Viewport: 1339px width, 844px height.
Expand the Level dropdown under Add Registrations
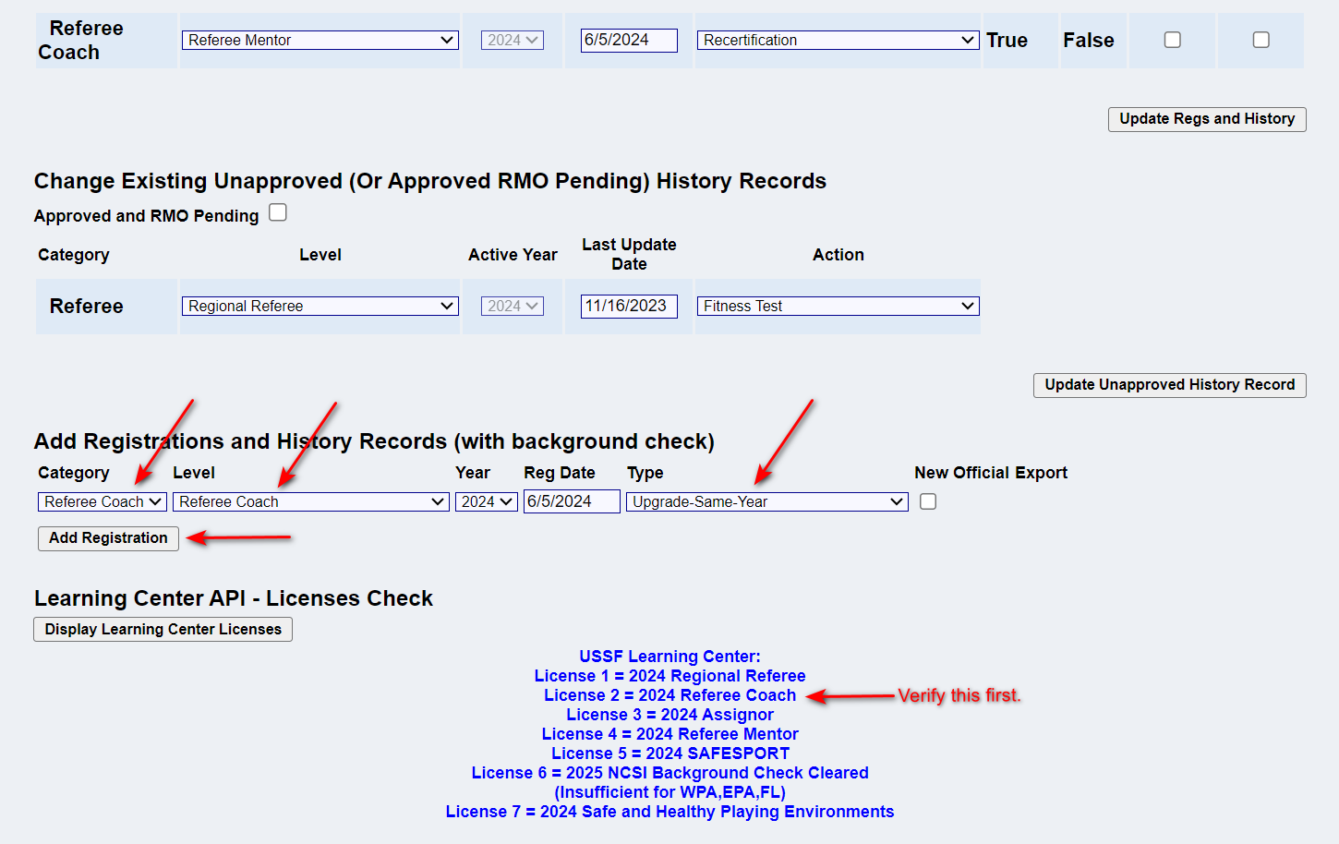click(311, 501)
